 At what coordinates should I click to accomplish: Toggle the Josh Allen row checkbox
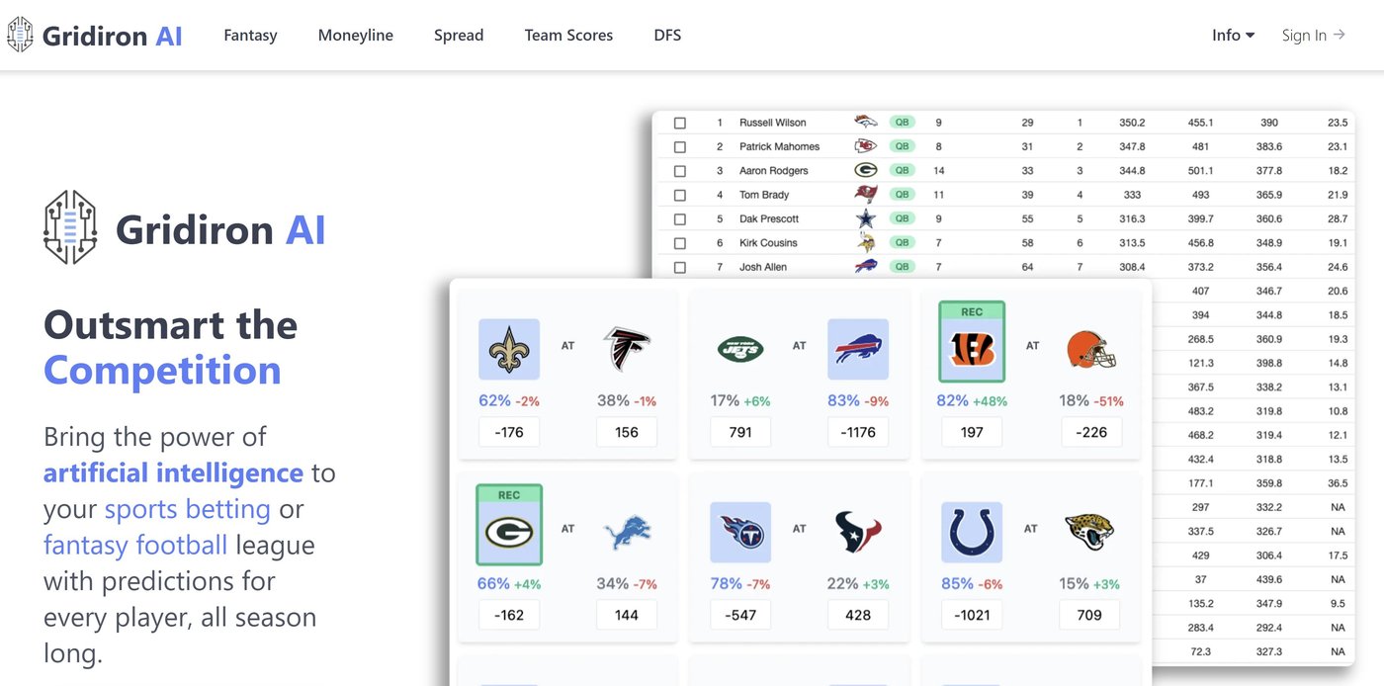(679, 267)
